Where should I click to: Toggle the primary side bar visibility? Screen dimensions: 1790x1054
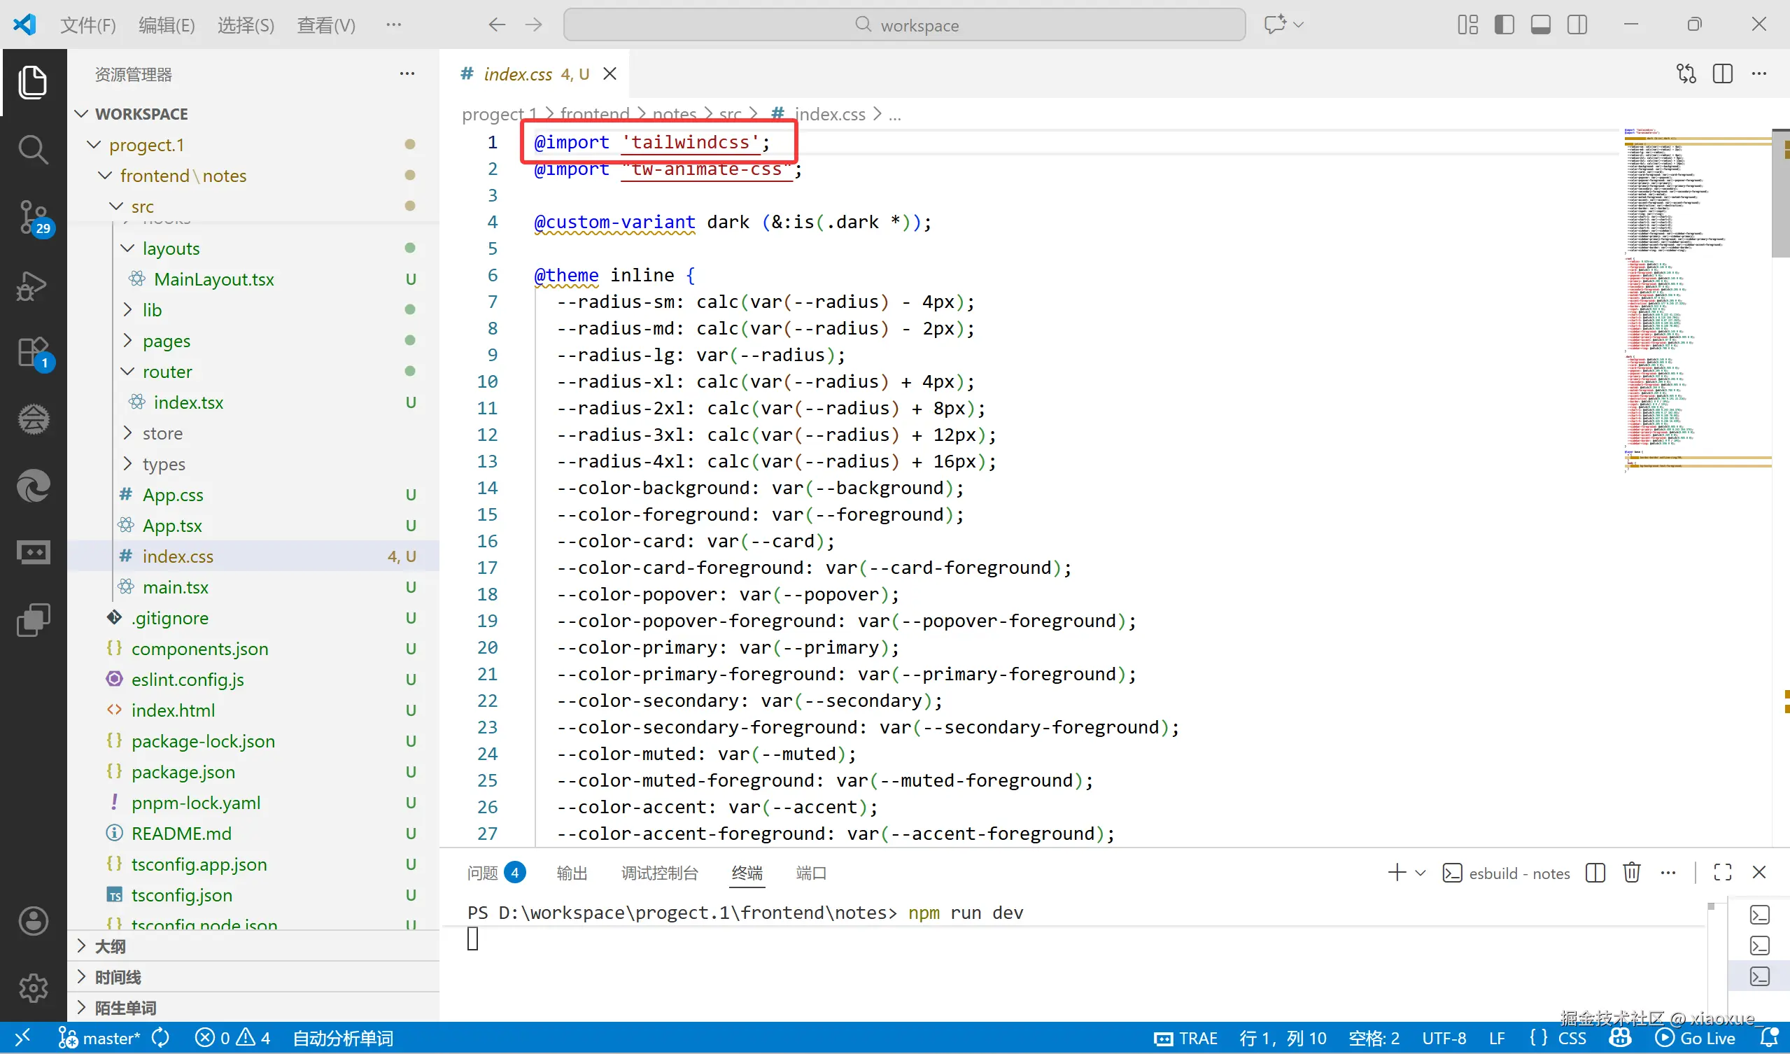1504,25
